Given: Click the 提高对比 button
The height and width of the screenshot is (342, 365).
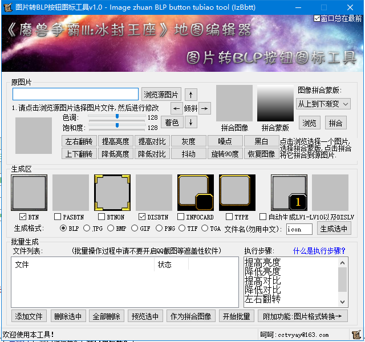Looking at the screenshot, I should [152, 141].
